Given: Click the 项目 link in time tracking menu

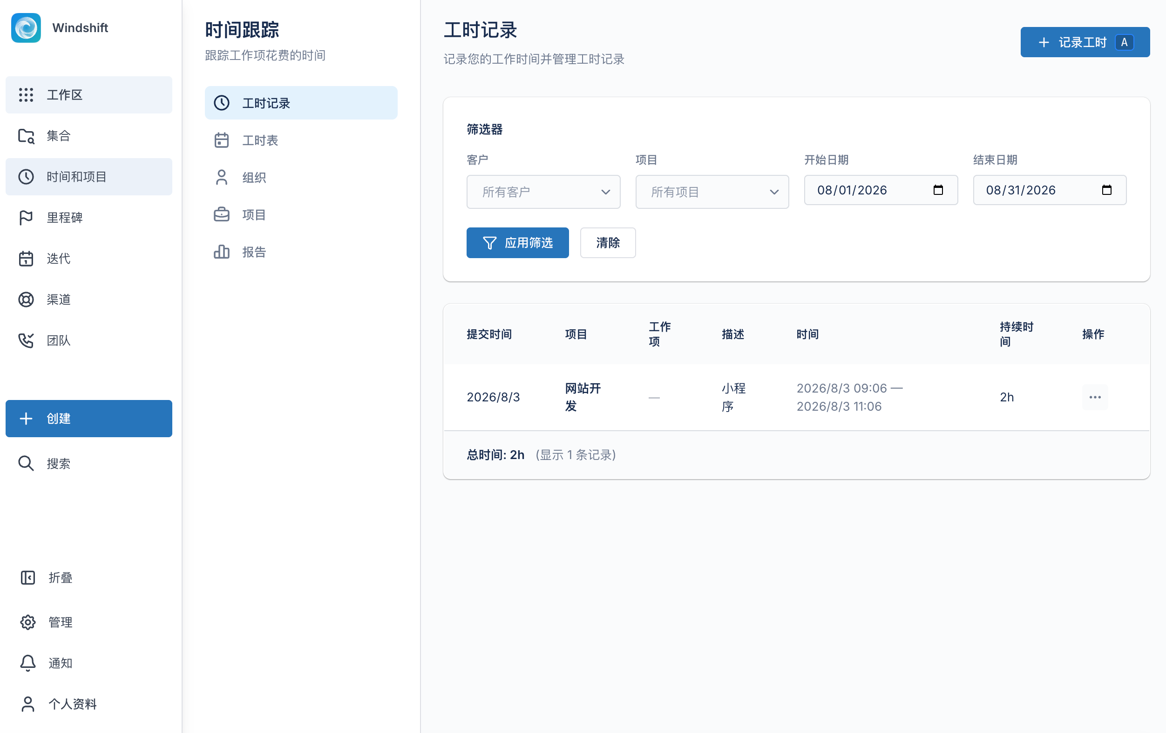Looking at the screenshot, I should coord(301,215).
